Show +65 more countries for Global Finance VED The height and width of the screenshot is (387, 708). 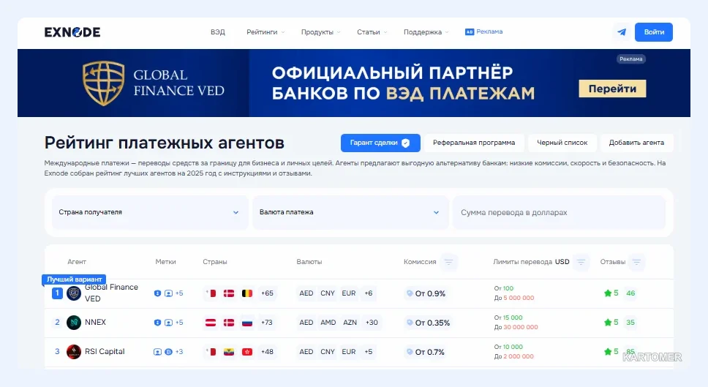(x=267, y=293)
